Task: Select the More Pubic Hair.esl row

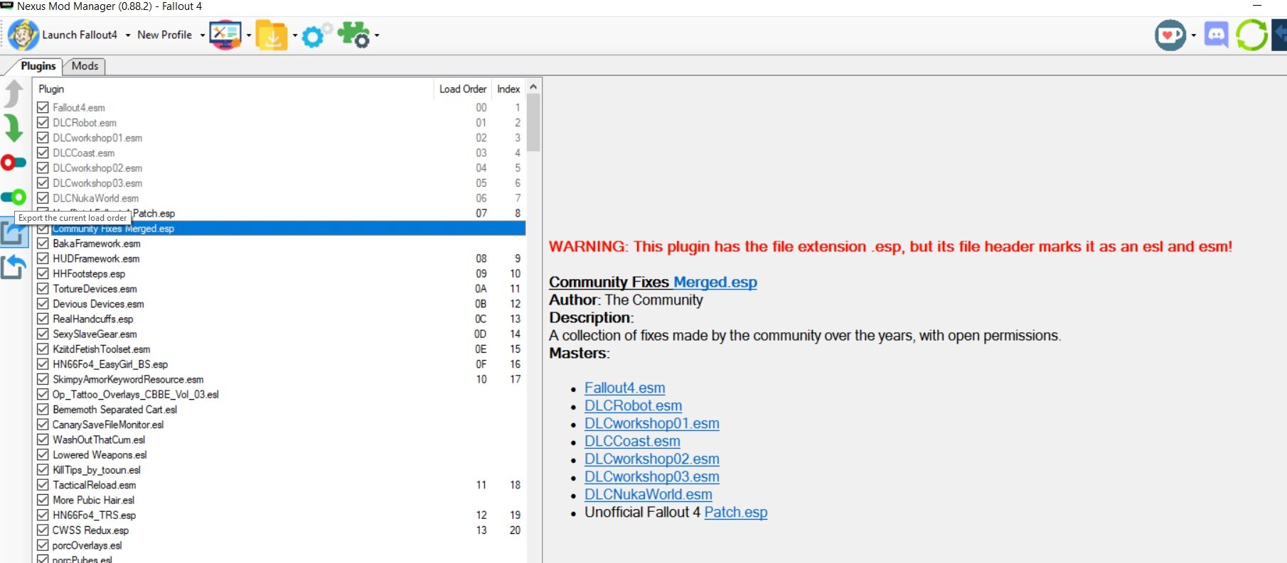Action: click(281, 500)
